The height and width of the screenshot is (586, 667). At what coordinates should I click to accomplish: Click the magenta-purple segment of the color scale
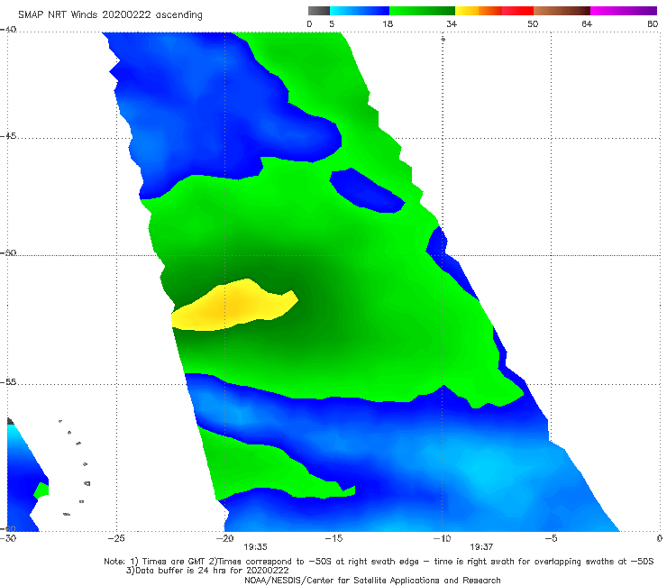point(624,11)
